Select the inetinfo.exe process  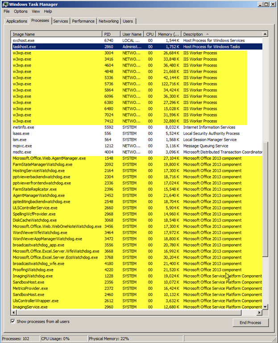(x=137, y=127)
